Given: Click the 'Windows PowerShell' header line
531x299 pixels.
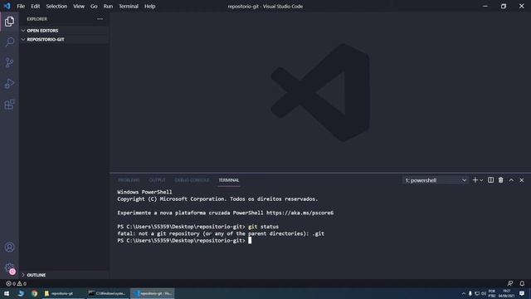Looking at the screenshot, I should (x=144, y=192).
